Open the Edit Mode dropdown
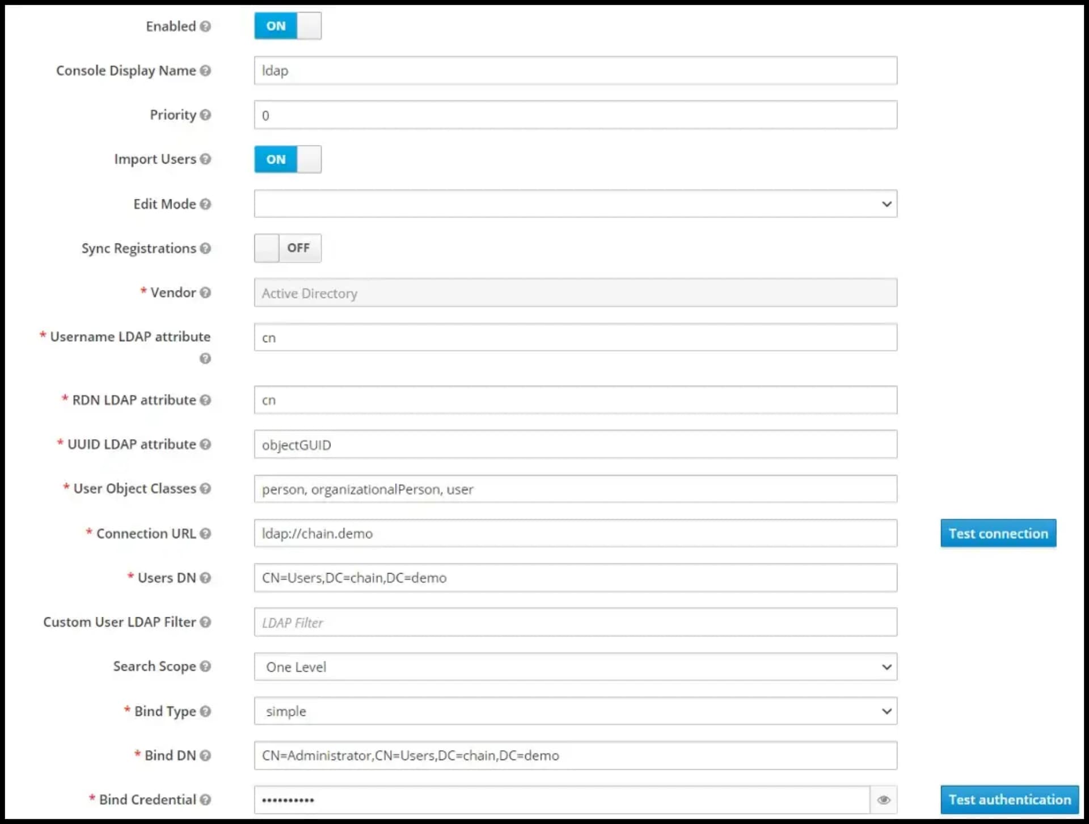The height and width of the screenshot is (824, 1089). click(576, 204)
